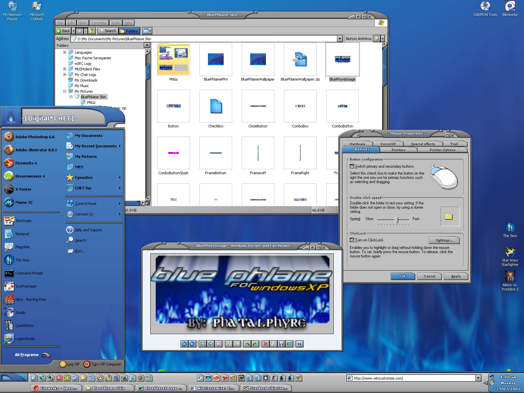Open Explorer Views dropdown button
This screenshot has height=393, width=524.
(147, 31)
